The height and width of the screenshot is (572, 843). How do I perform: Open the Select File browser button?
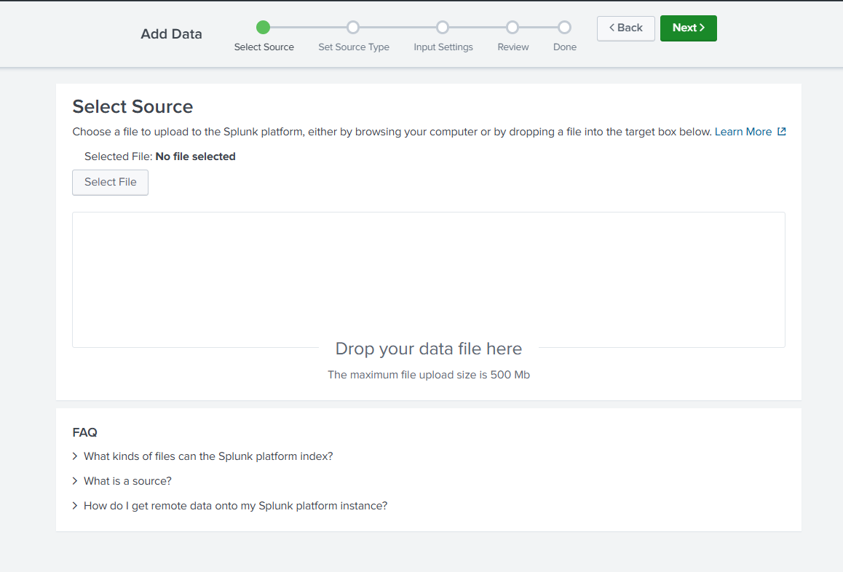pyautogui.click(x=110, y=182)
